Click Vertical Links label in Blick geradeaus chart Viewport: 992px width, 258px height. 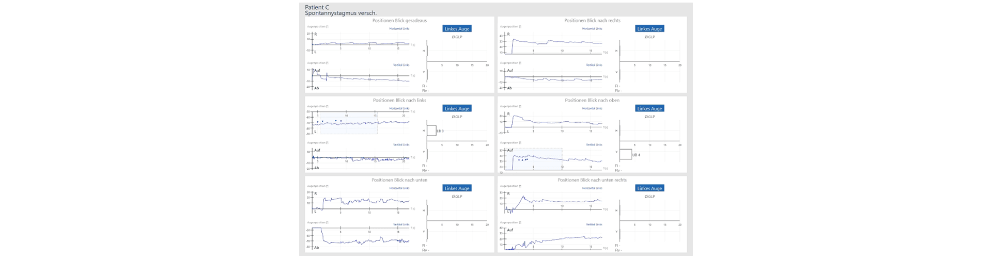(x=401, y=65)
